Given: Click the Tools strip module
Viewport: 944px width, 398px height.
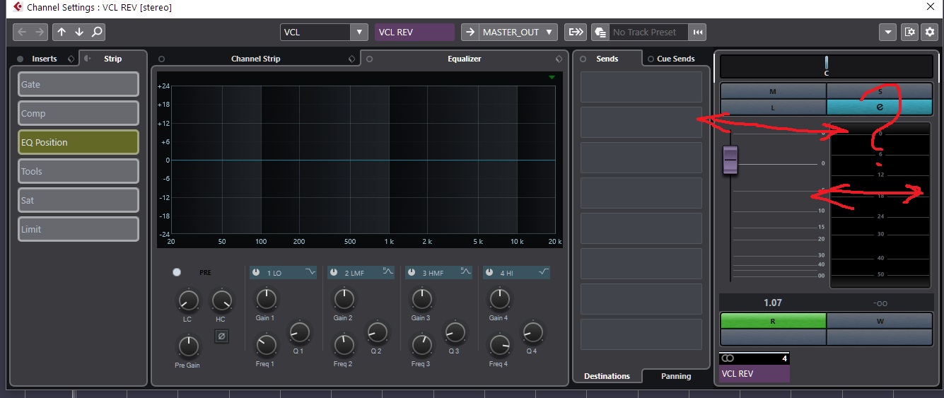Looking at the screenshot, I should (78, 171).
